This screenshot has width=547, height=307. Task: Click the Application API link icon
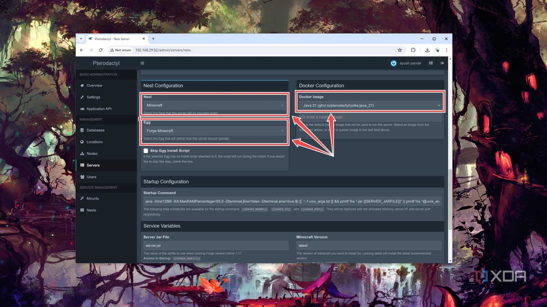click(82, 109)
